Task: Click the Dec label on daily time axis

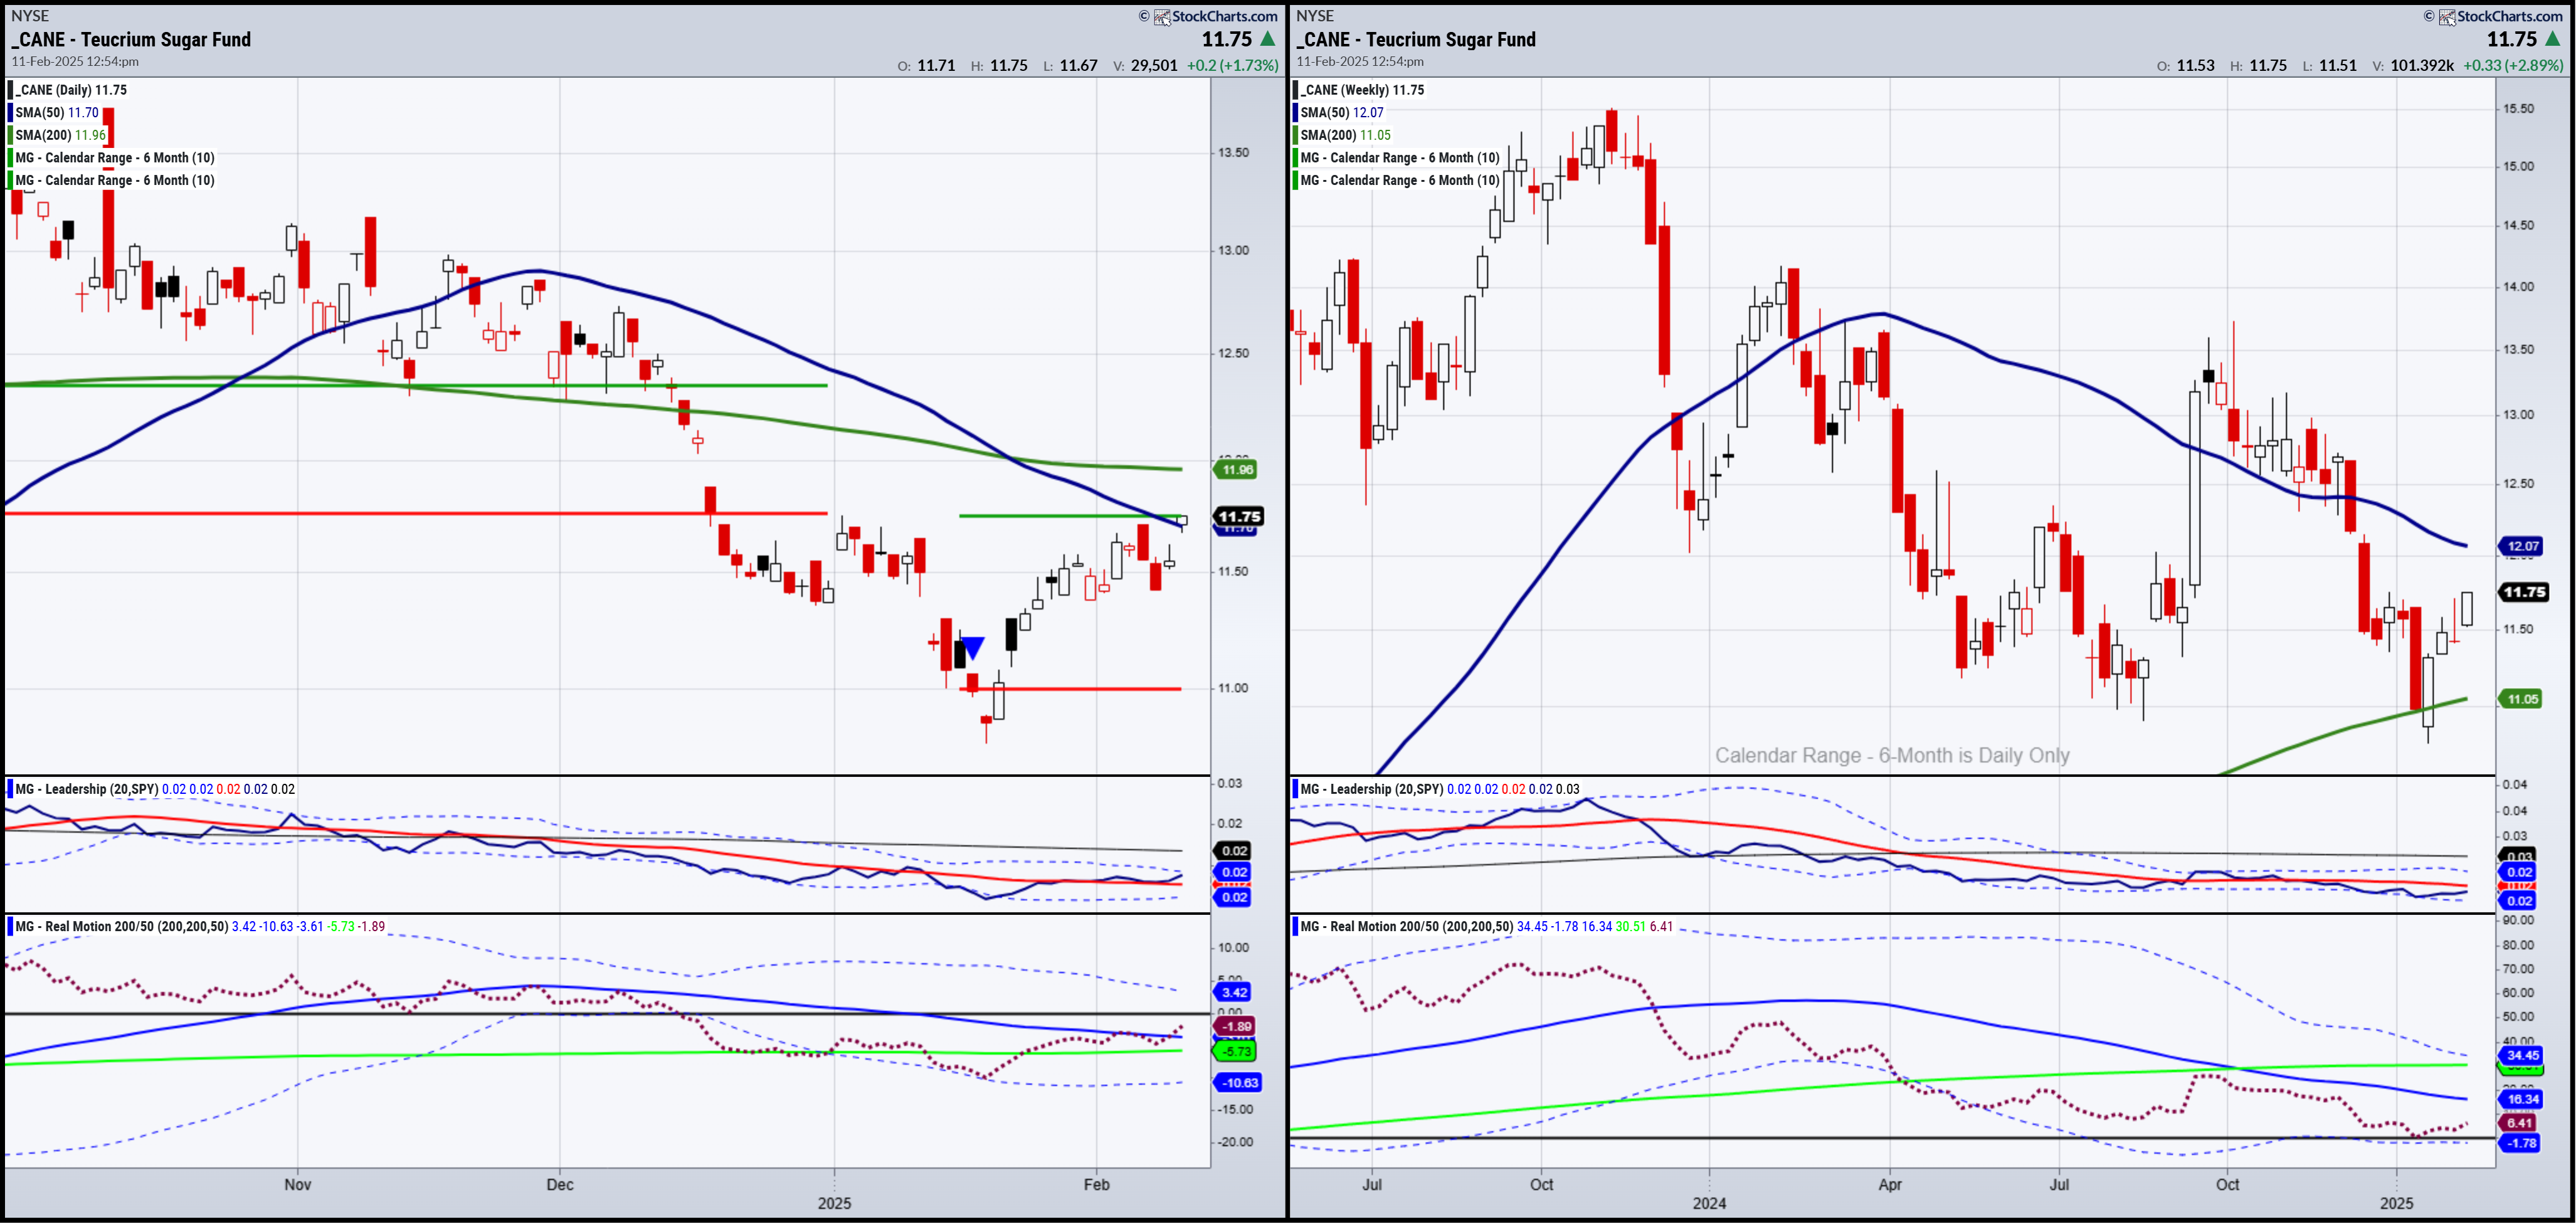Action: point(560,1185)
